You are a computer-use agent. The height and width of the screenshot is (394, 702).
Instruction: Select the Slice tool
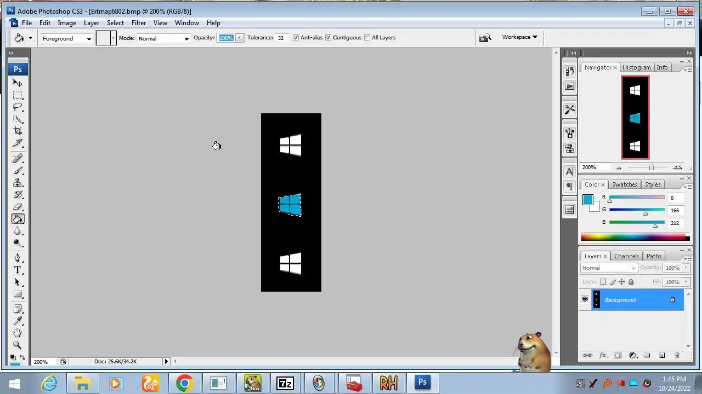point(18,143)
